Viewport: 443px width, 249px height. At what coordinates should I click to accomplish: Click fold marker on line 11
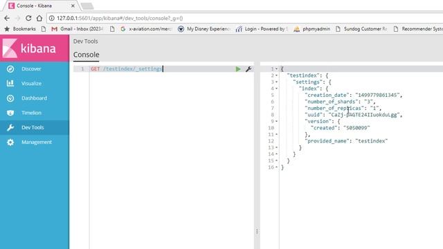277,134
